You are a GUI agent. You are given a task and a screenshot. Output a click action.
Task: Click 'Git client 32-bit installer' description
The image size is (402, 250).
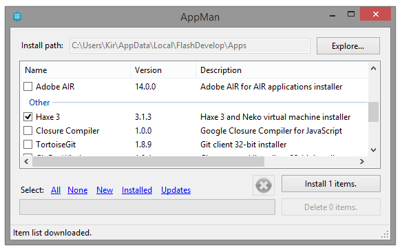click(x=243, y=145)
